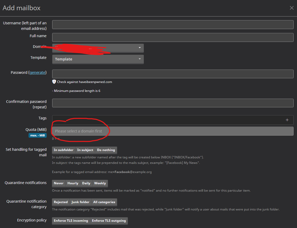Choose Hourly quarantine notifications
The width and height of the screenshot is (297, 228).
click(73, 183)
